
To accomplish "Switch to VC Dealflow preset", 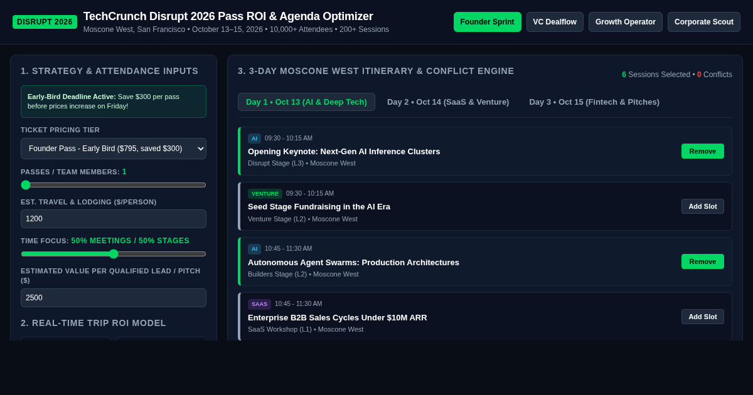I will click(x=555, y=22).
